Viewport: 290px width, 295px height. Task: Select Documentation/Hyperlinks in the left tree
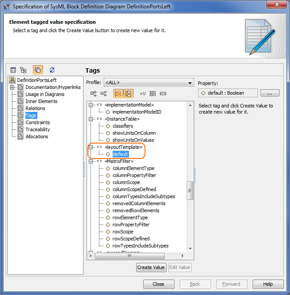click(x=53, y=87)
